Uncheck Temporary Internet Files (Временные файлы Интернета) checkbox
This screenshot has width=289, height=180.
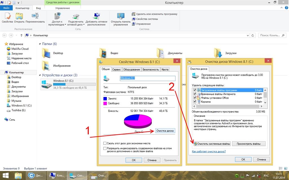(195, 94)
